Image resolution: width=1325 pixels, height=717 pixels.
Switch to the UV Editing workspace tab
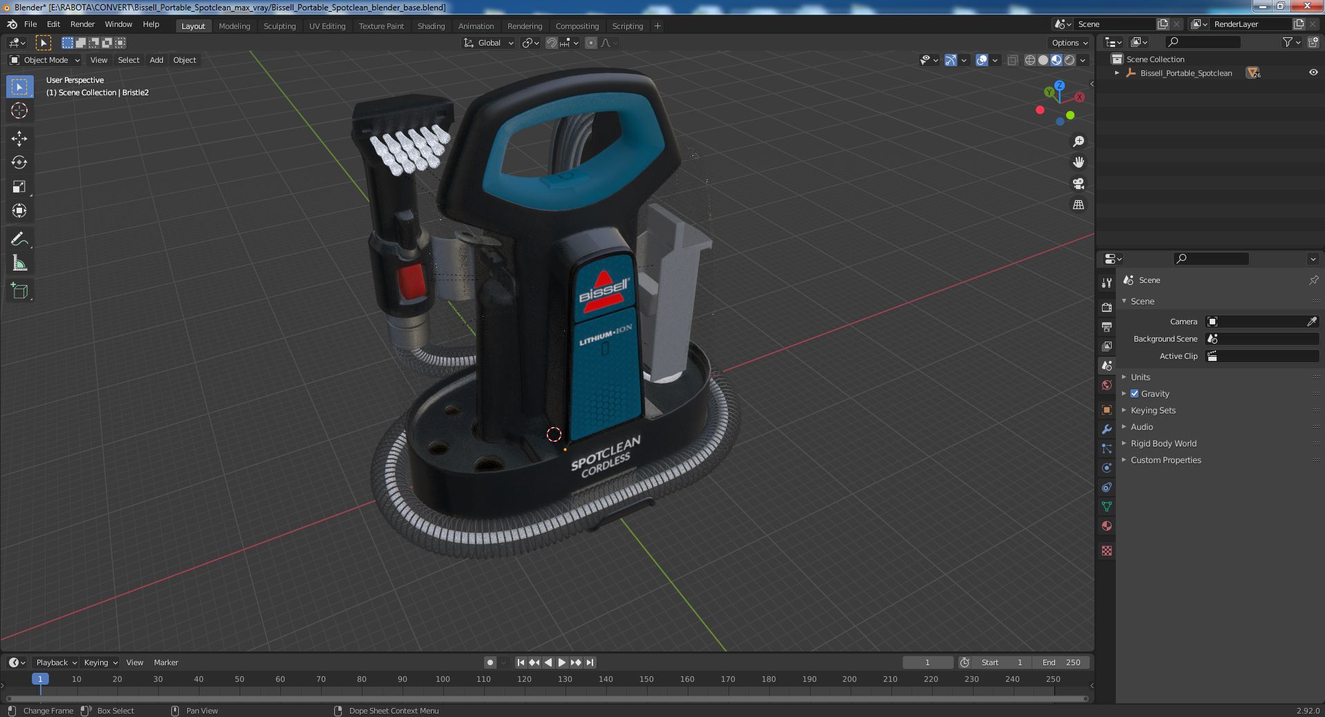327,26
